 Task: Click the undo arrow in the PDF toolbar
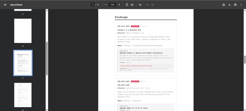(x=147, y=5)
